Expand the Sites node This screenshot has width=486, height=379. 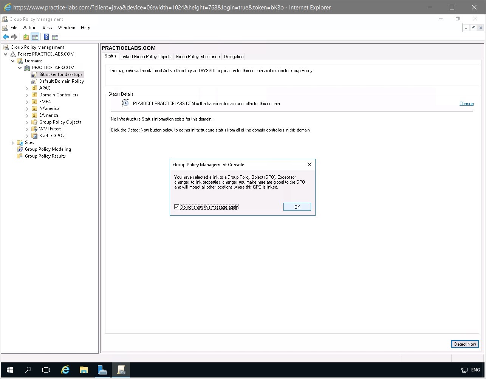point(12,142)
